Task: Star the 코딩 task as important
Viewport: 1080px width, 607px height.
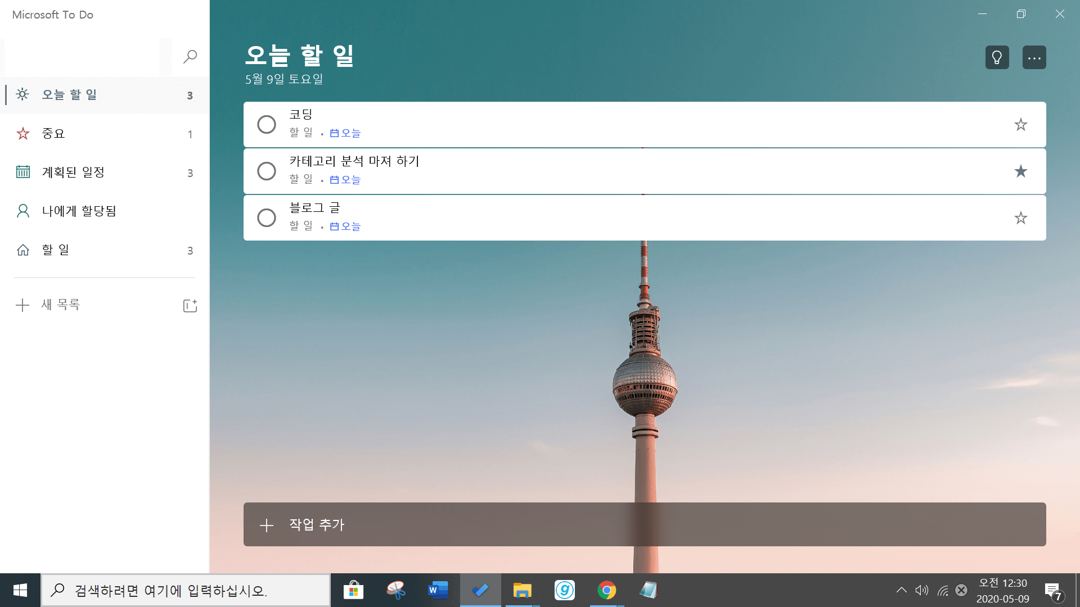Action: point(1020,124)
